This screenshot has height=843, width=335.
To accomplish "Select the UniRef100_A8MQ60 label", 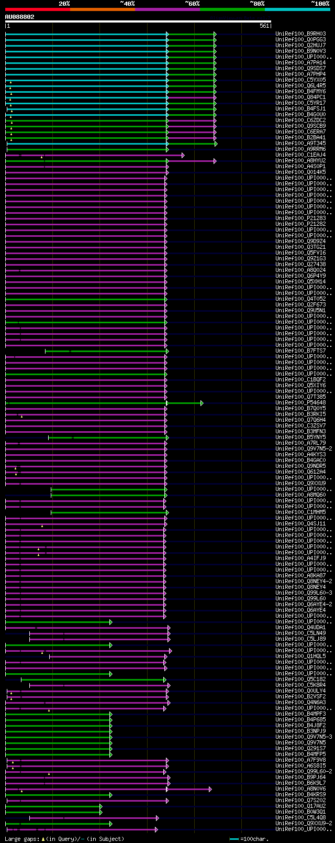I will coord(301,495).
